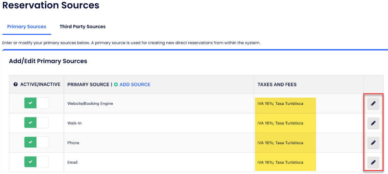This screenshot has height=174, width=388.
Task: Click the help question mark beside ACTIVE/INACTIVE
Action: tap(16, 84)
